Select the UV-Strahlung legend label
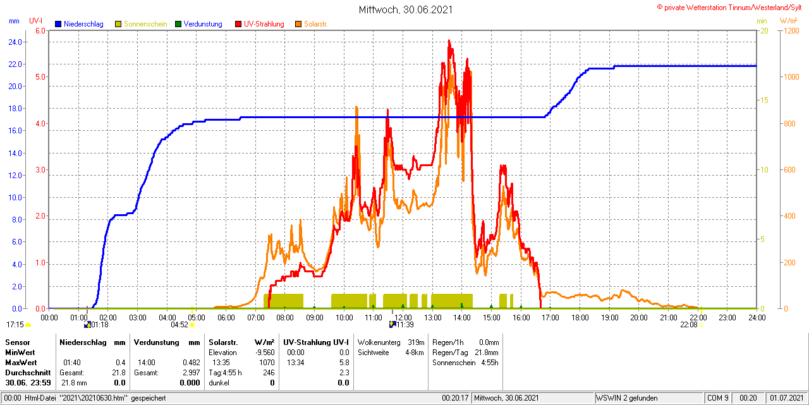 [264, 24]
